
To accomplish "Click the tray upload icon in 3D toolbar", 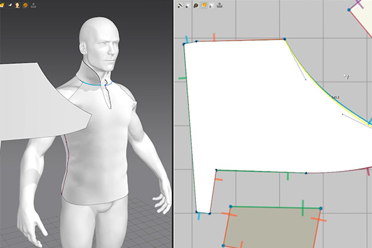I will [x=33, y=5].
